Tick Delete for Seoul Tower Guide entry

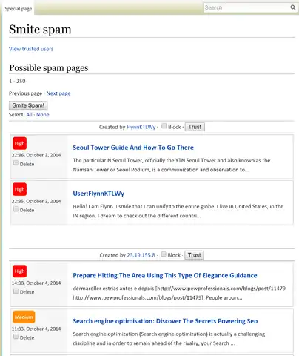coord(16,163)
